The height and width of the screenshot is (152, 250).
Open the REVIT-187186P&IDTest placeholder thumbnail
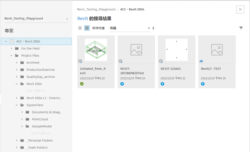pos(136,50)
